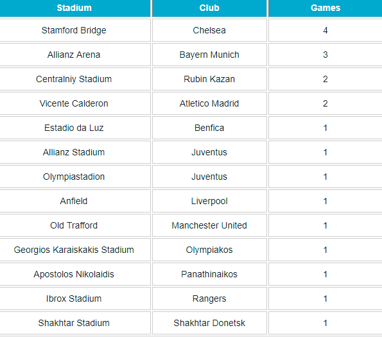The width and height of the screenshot is (382, 337).
Task: Click the Ibrox Stadium cell
Action: 75,298
